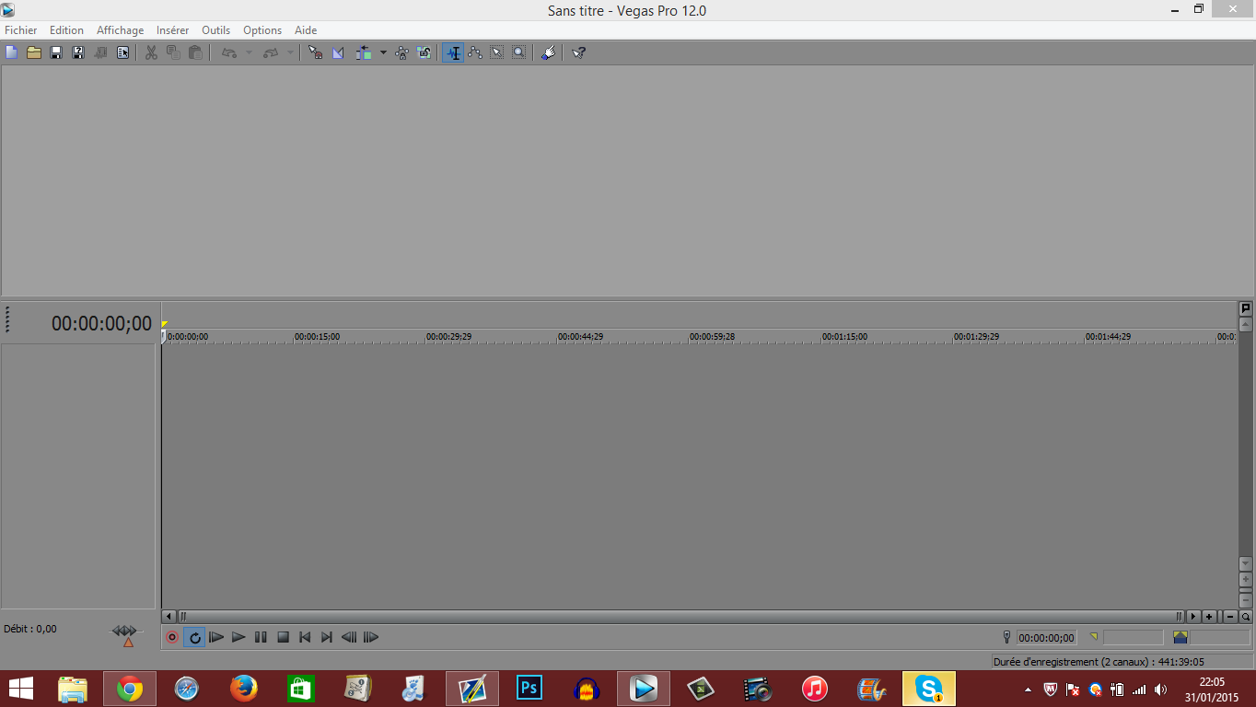Click the Cut scissors icon
The width and height of the screenshot is (1256, 707).
point(152,52)
